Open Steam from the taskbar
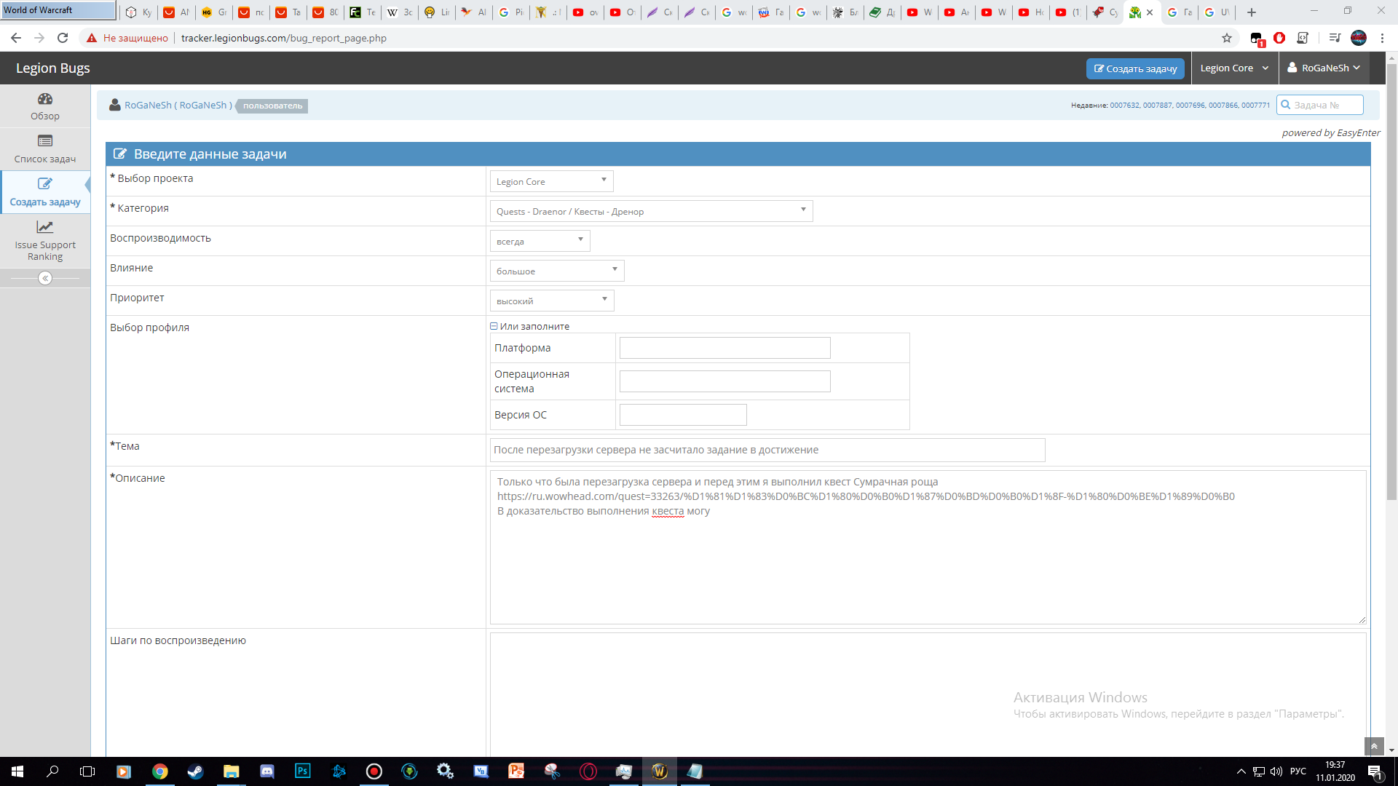Viewport: 1398px width, 786px height. pyautogui.click(x=195, y=771)
